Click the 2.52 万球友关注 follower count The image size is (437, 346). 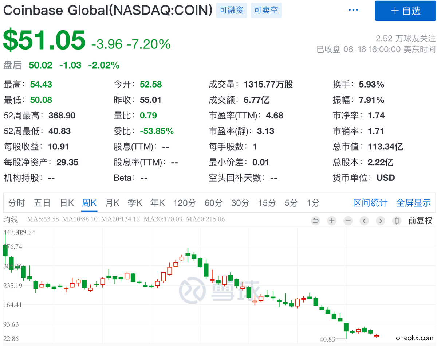[406, 39]
